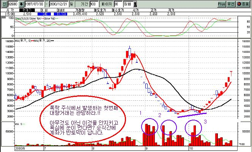Screen dimensions: 252x152
Task: Edit the stock code field 02680
Action: 13,4
